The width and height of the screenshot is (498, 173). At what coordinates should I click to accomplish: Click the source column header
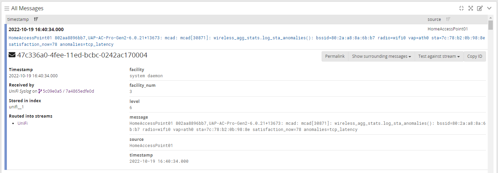(x=434, y=19)
